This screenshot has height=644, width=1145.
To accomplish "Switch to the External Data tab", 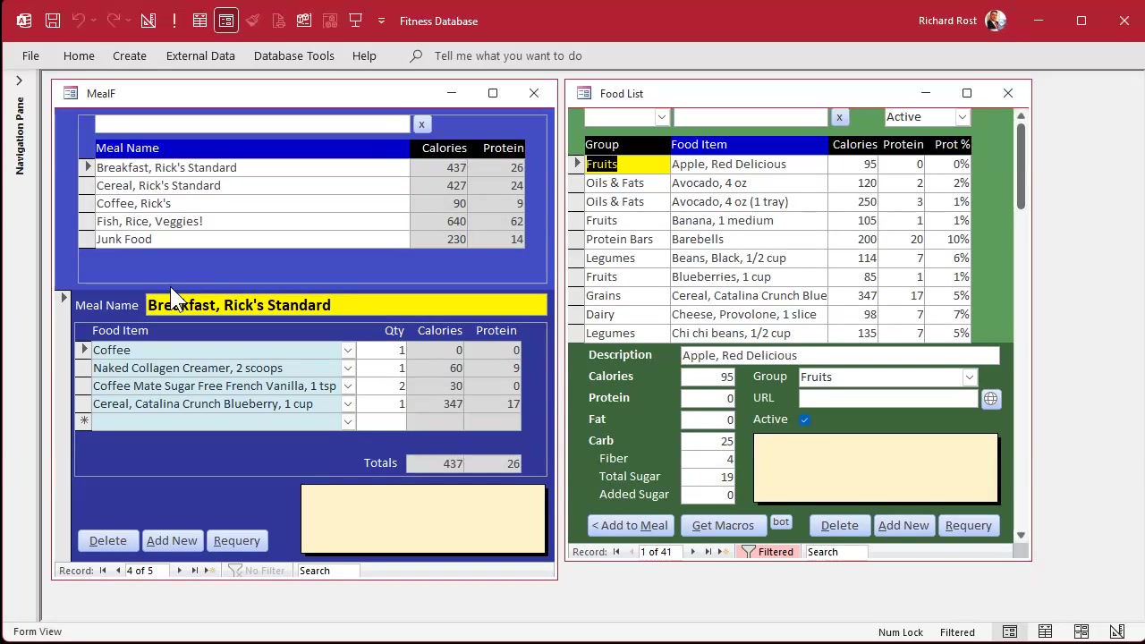I will [200, 55].
